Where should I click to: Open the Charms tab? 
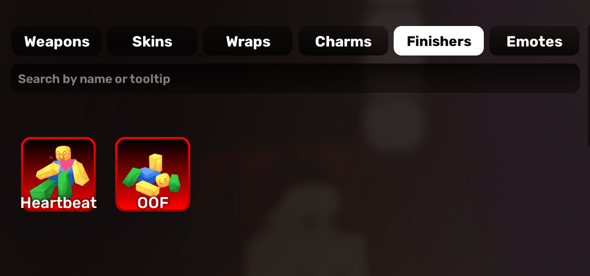[x=343, y=41]
